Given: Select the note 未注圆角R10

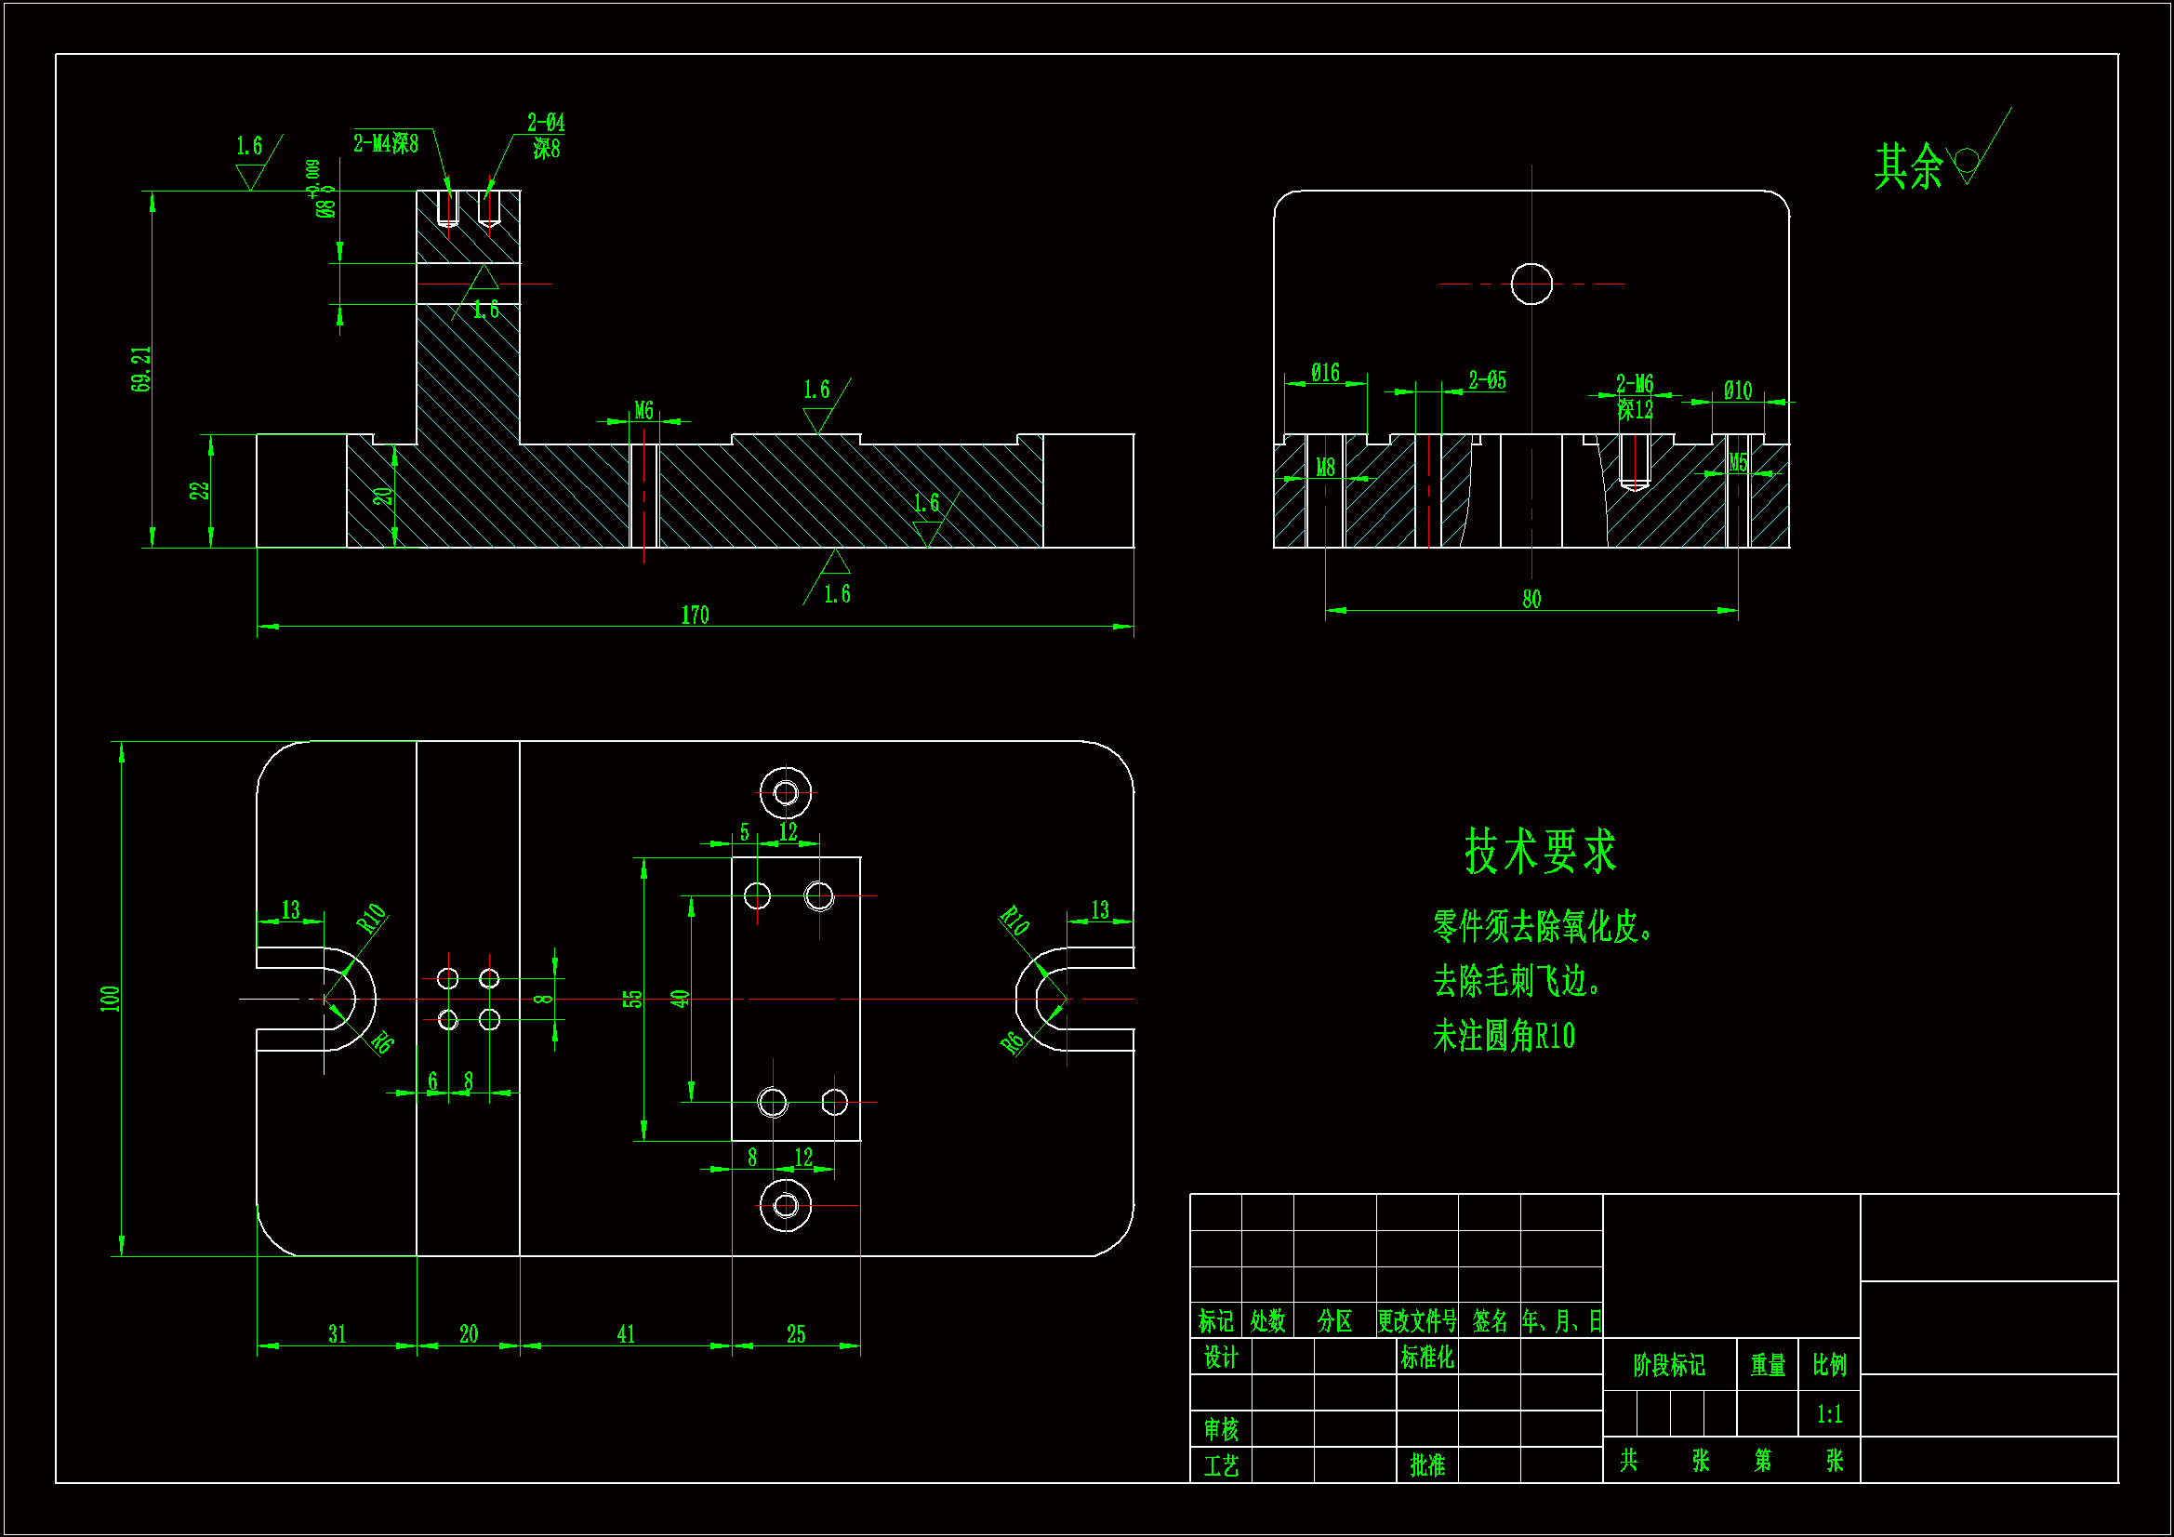Looking at the screenshot, I should (1504, 1036).
